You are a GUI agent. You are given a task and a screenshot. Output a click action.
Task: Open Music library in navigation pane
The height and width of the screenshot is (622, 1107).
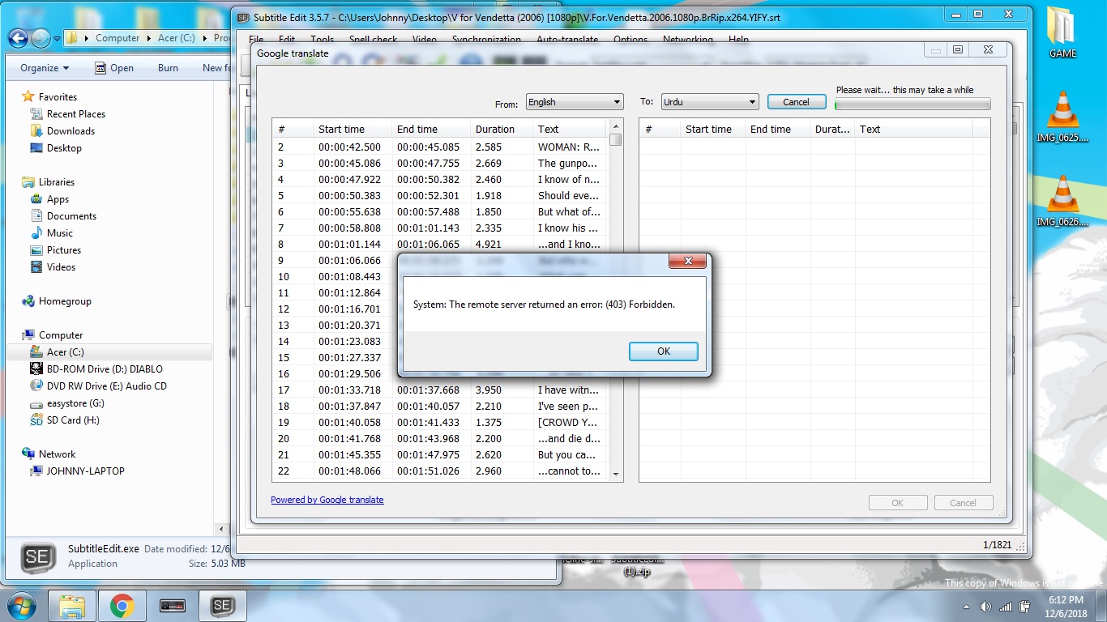(60, 233)
